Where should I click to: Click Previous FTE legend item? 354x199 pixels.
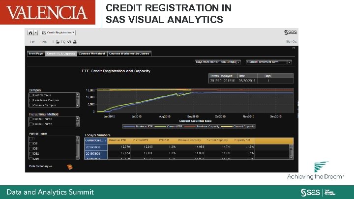click(x=138, y=126)
